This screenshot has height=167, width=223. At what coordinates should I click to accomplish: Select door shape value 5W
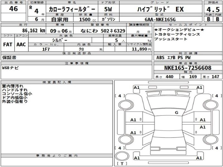pyautogui.click(x=108, y=9)
